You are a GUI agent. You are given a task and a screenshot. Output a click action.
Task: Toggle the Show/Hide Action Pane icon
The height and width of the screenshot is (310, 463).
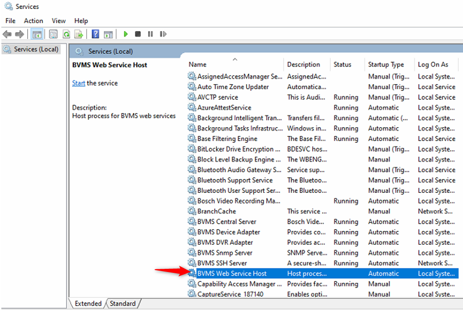coord(108,34)
